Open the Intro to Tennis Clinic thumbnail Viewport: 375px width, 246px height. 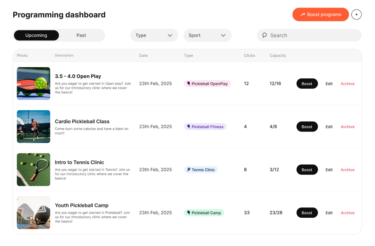tap(34, 170)
